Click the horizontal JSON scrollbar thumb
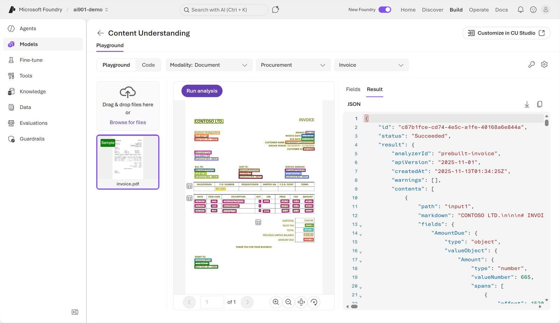Screen dimensions: 560x323 [354, 307]
